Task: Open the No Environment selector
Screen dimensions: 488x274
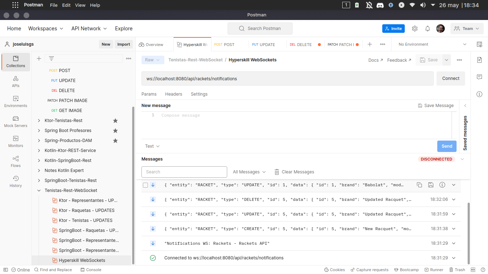Action: click(432, 44)
